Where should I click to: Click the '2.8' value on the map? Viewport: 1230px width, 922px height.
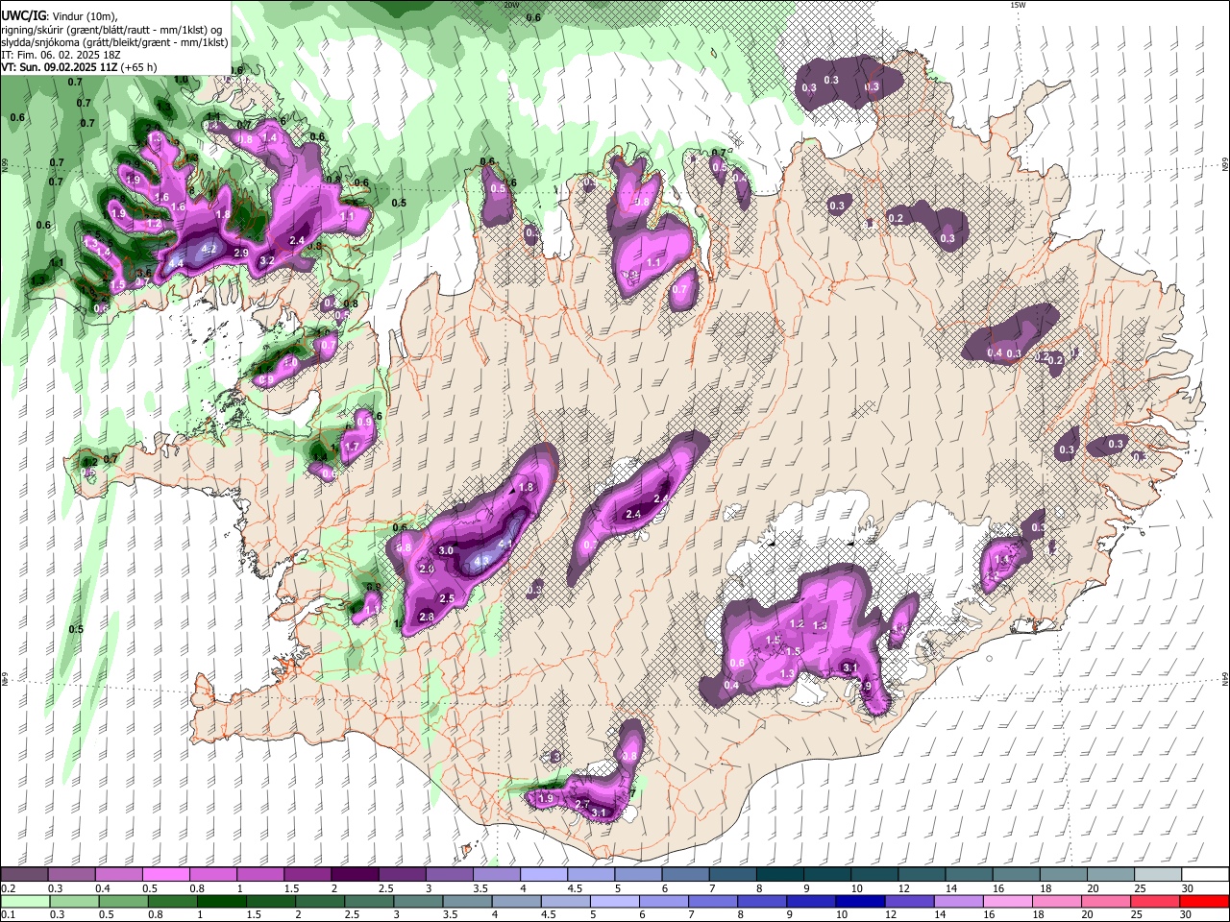[427, 616]
